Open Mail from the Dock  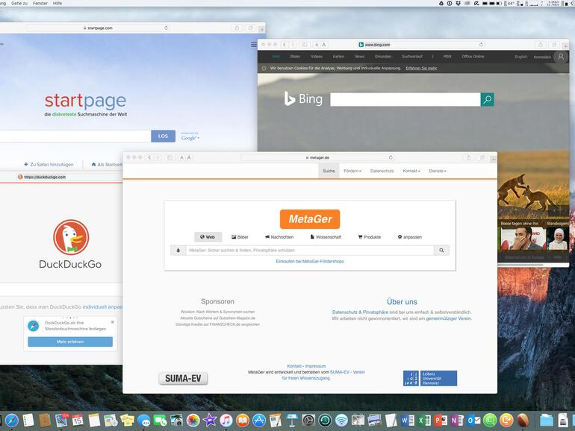61,421
